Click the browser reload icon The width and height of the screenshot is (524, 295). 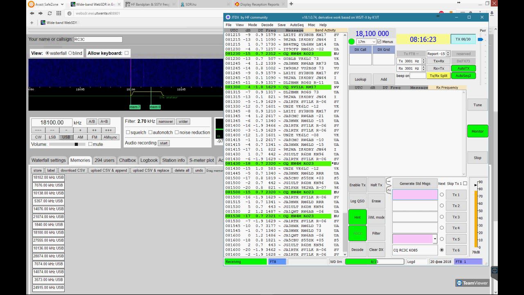point(50,13)
